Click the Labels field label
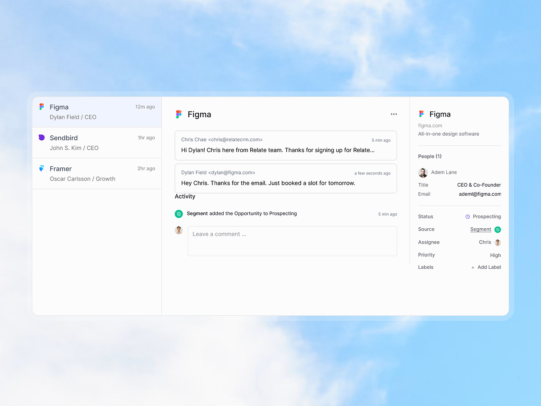Image resolution: width=541 pixels, height=406 pixels. pyautogui.click(x=426, y=267)
